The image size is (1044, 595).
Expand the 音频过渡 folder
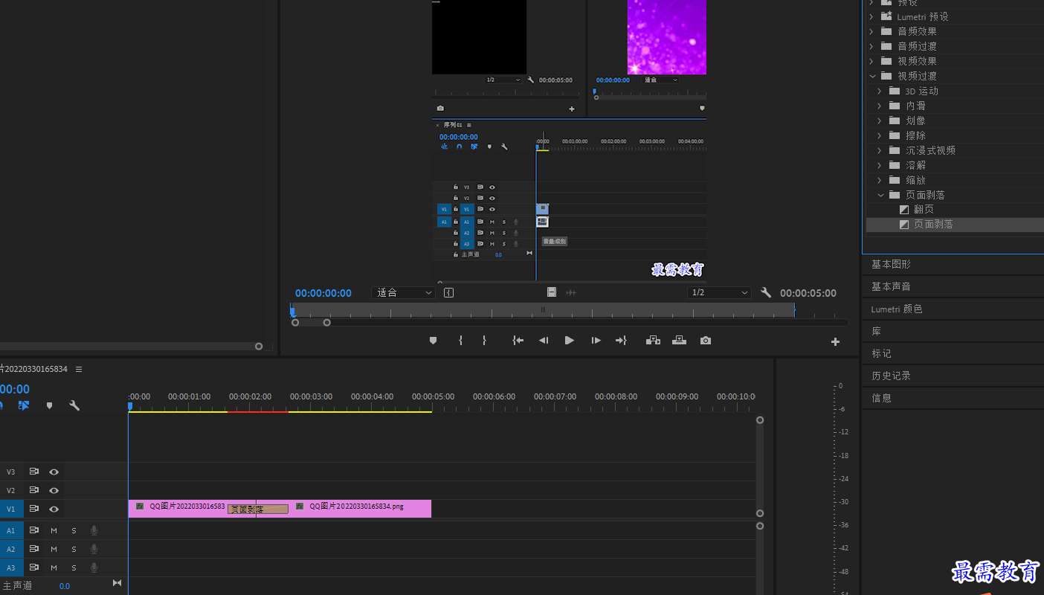point(871,46)
